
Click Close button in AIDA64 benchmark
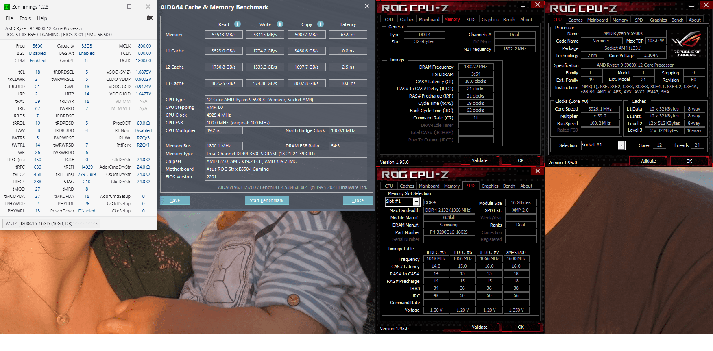tap(358, 200)
